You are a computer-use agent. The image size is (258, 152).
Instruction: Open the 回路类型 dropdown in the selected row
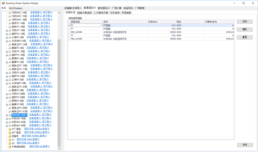click(x=101, y=25)
